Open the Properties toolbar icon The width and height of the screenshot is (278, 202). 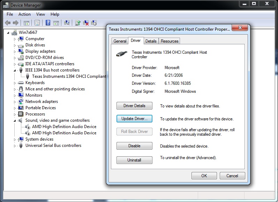pyautogui.click(x=37, y=23)
